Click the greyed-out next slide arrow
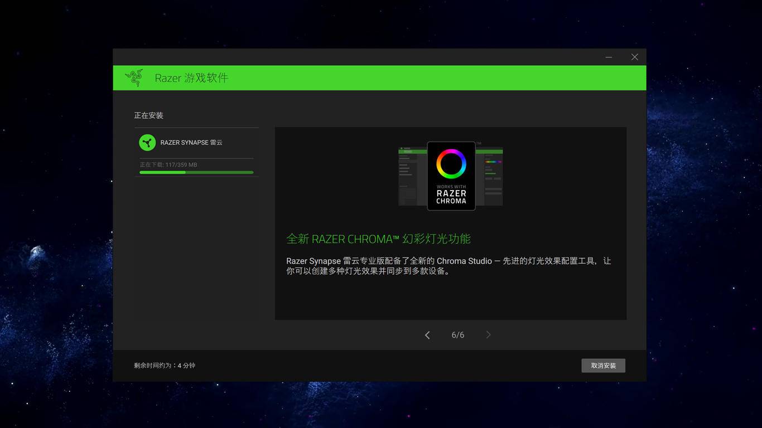 (x=488, y=335)
